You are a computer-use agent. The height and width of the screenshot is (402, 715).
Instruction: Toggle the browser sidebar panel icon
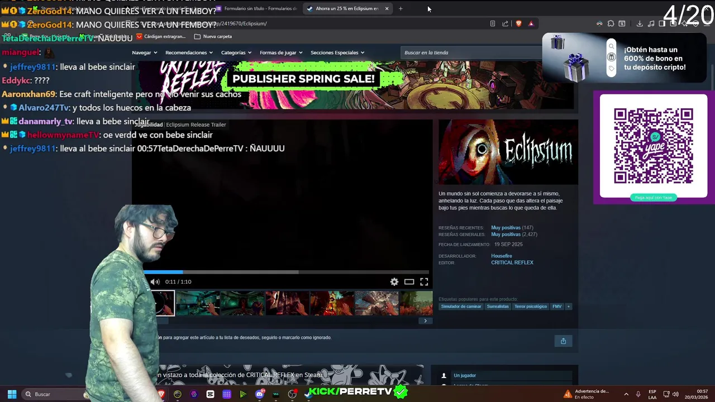point(662,23)
